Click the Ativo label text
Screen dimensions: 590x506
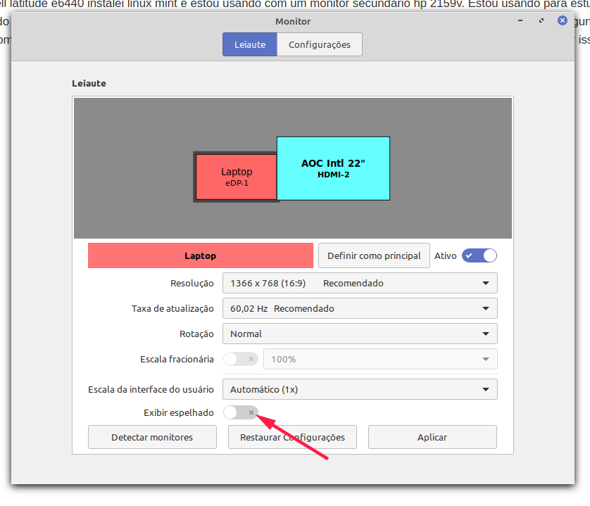[446, 256]
